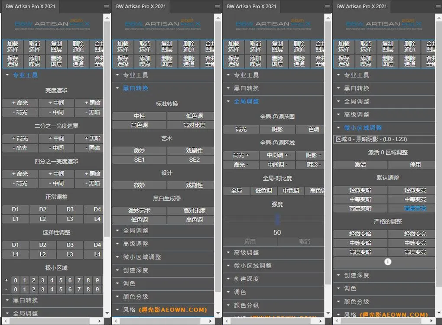Viewport: 442px width, 325px height.
Task: Click the 强度 slider handle above 50
Action: coord(277,218)
